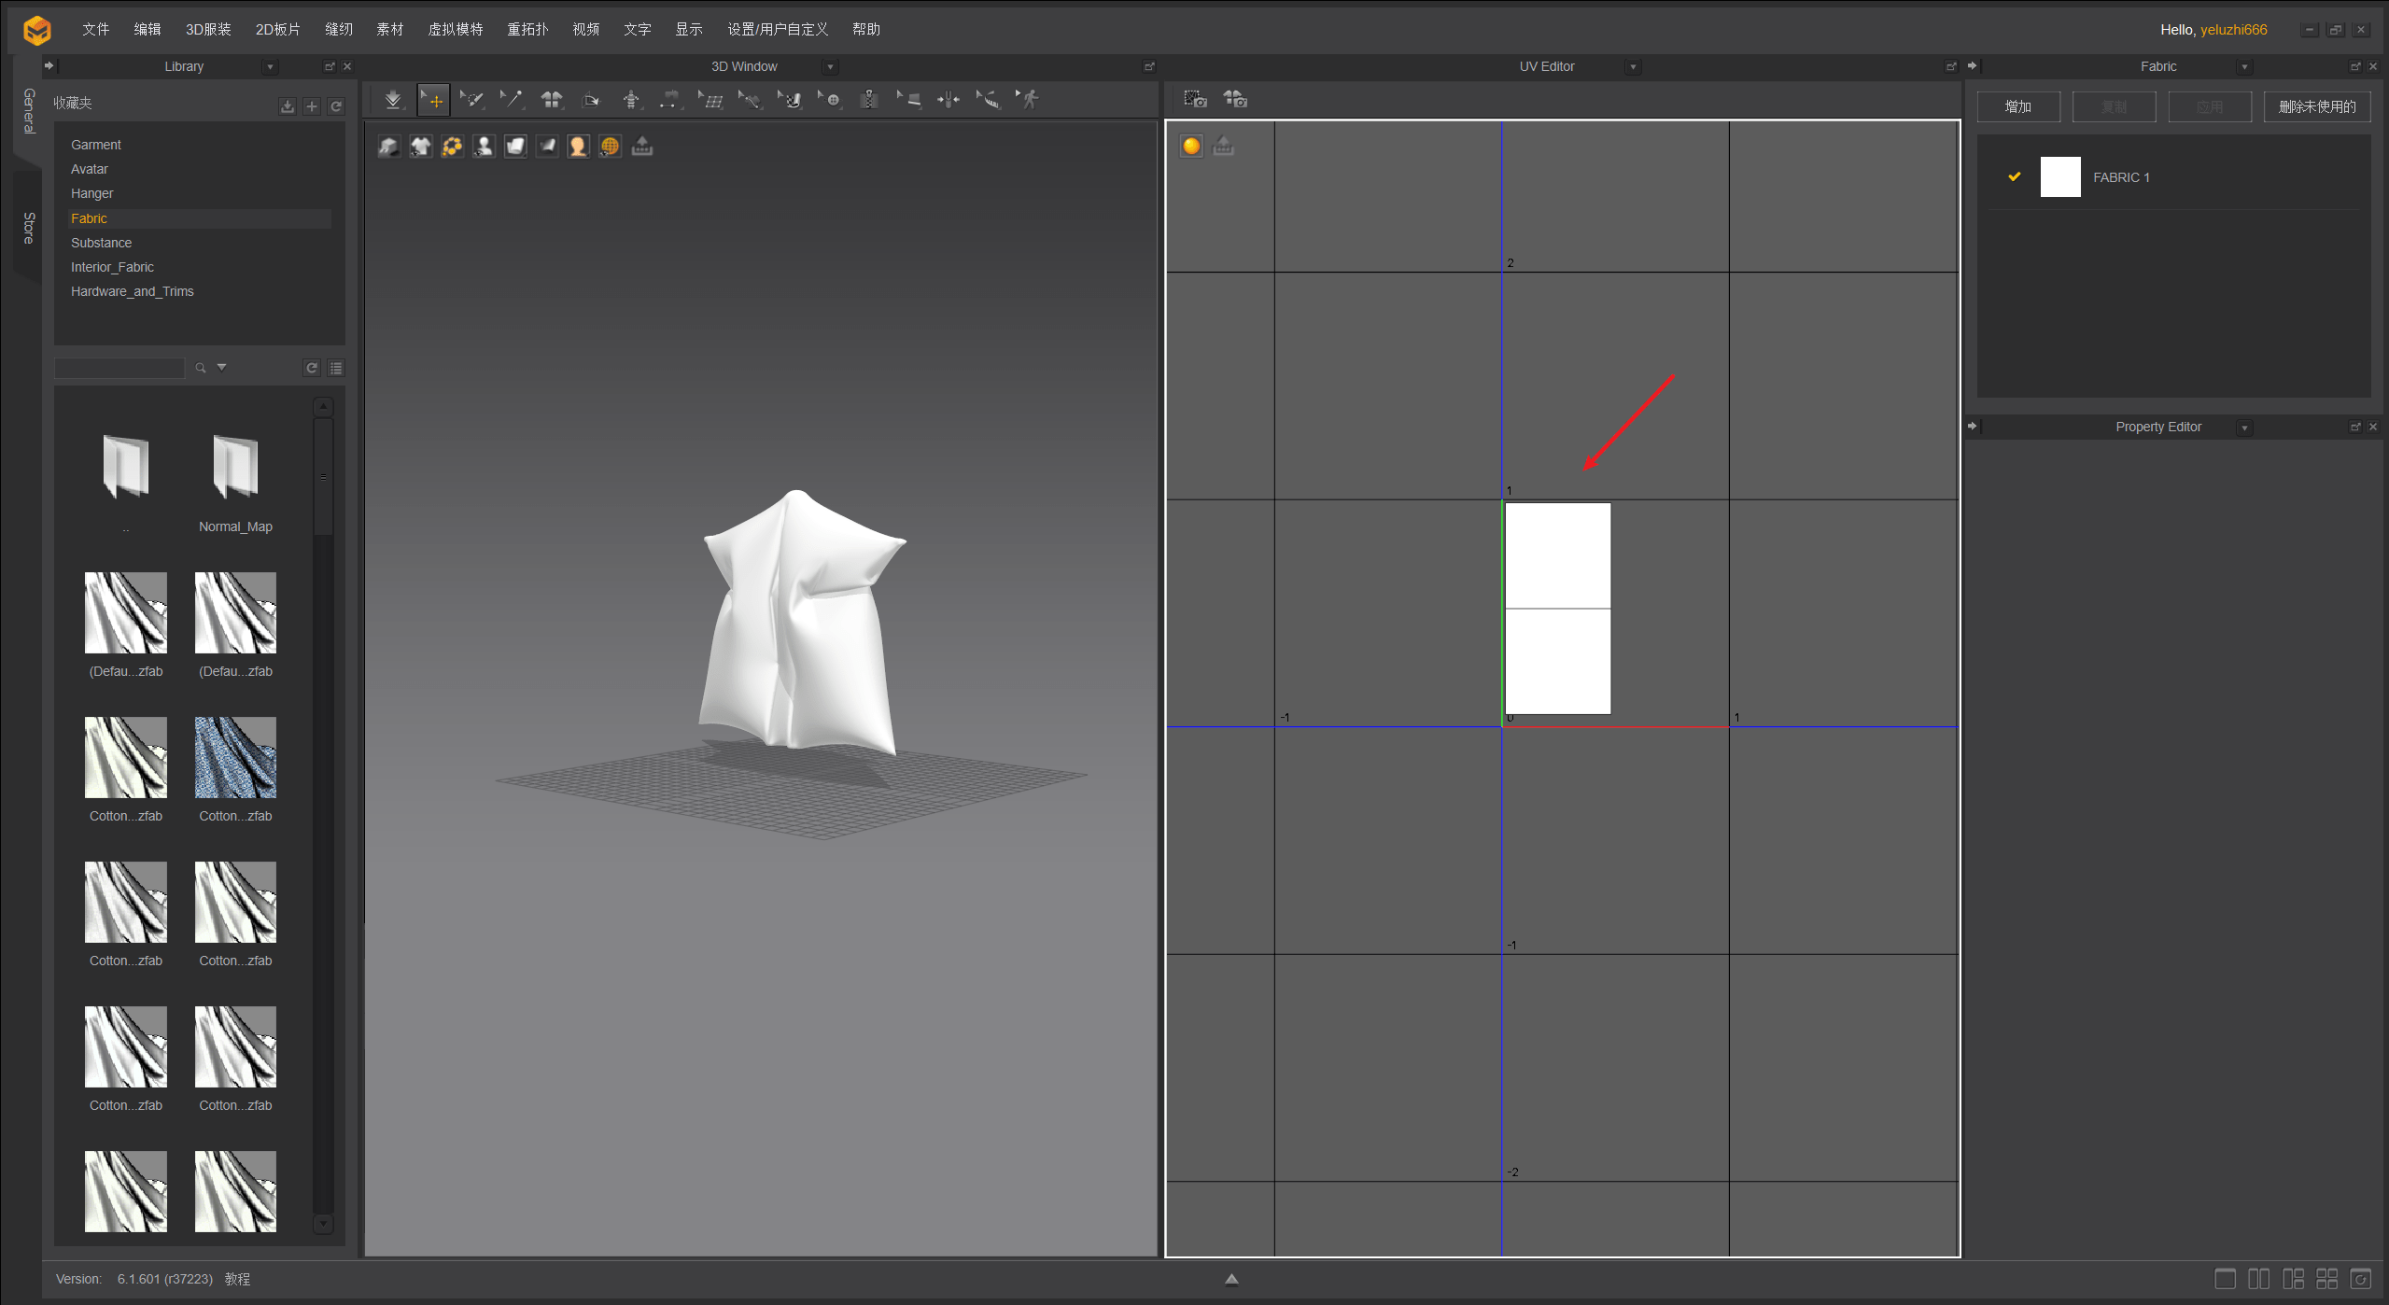
Task: Select Hardware_and_Trims in the favorites list
Action: pyautogui.click(x=132, y=291)
